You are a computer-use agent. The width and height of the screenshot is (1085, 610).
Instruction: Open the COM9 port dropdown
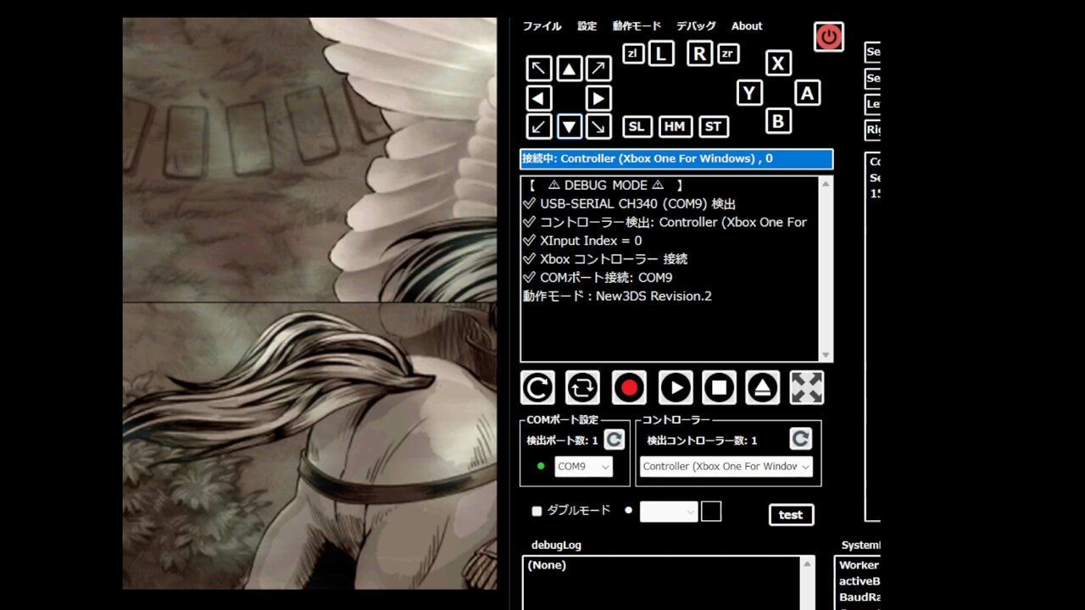[x=583, y=467]
